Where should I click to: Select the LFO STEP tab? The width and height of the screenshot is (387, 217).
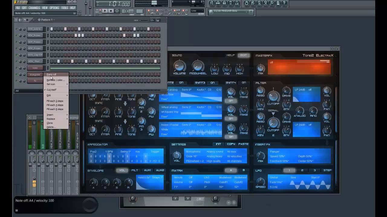pos(327,170)
